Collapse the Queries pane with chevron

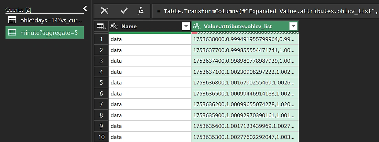(85, 9)
